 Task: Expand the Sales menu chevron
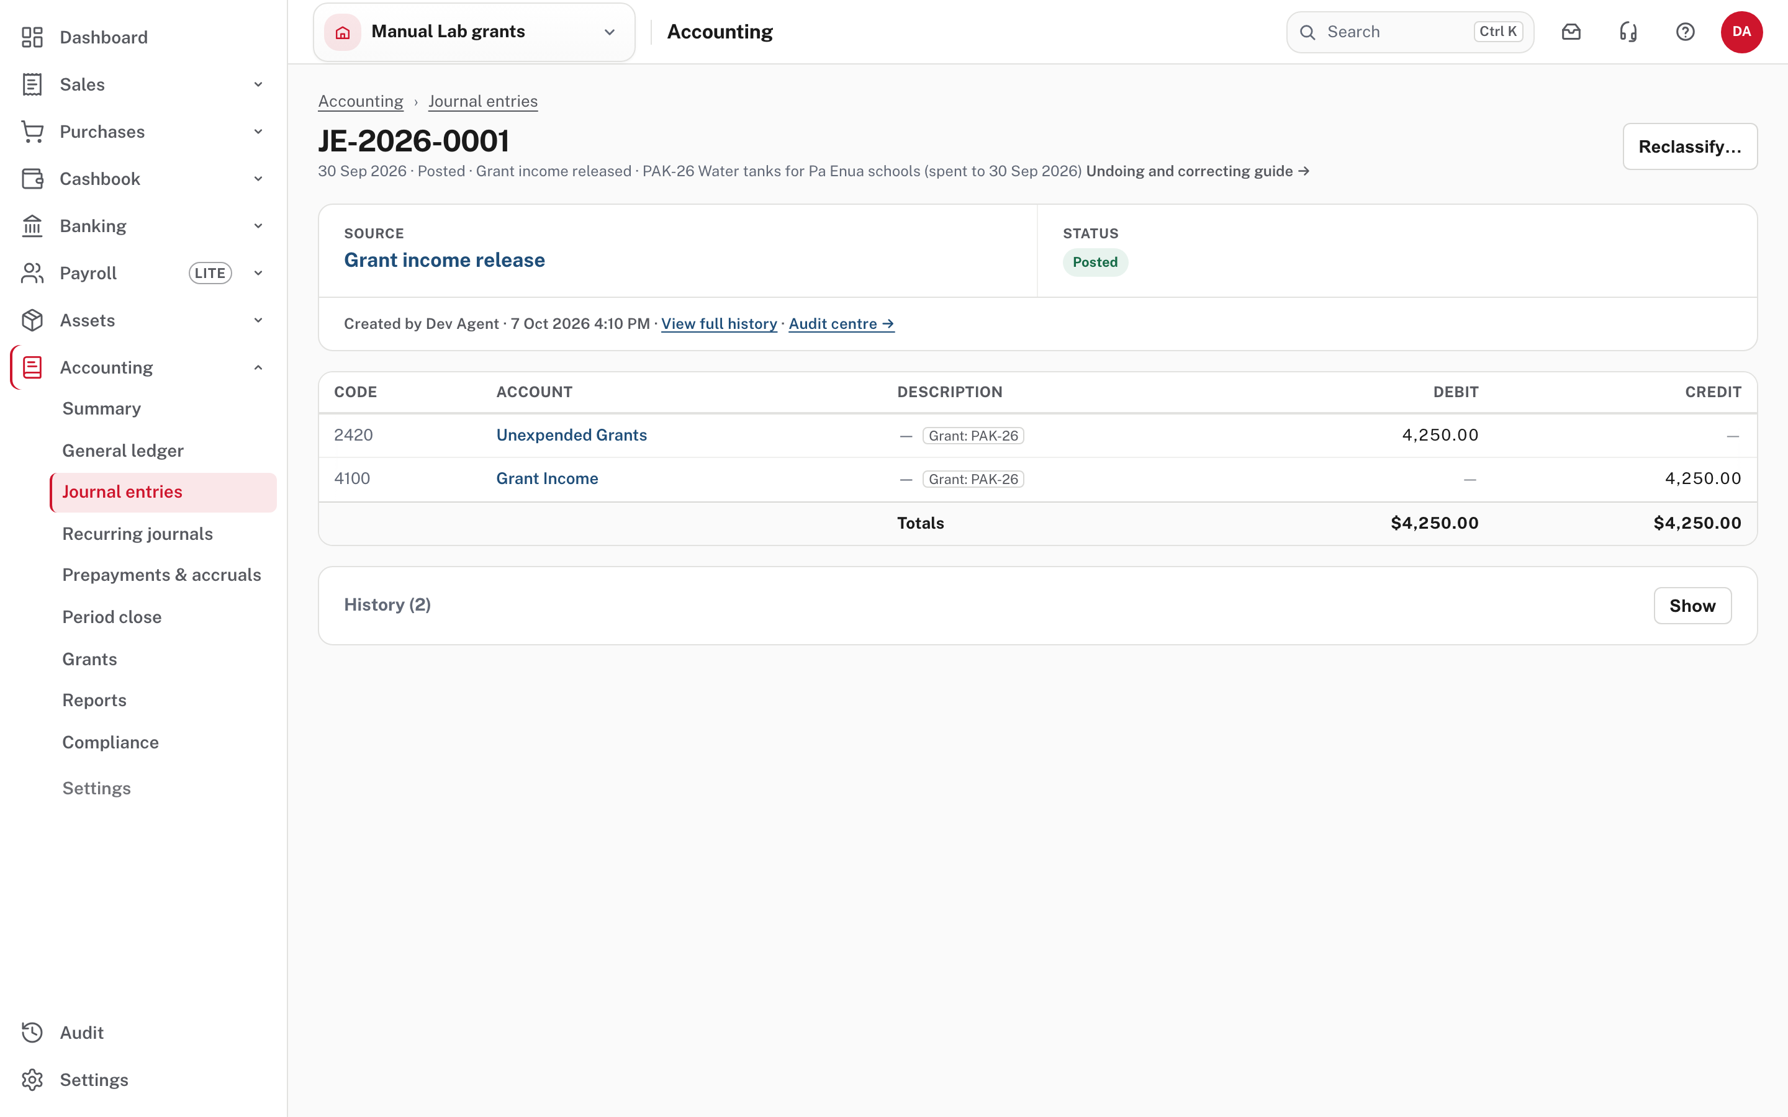tap(258, 84)
